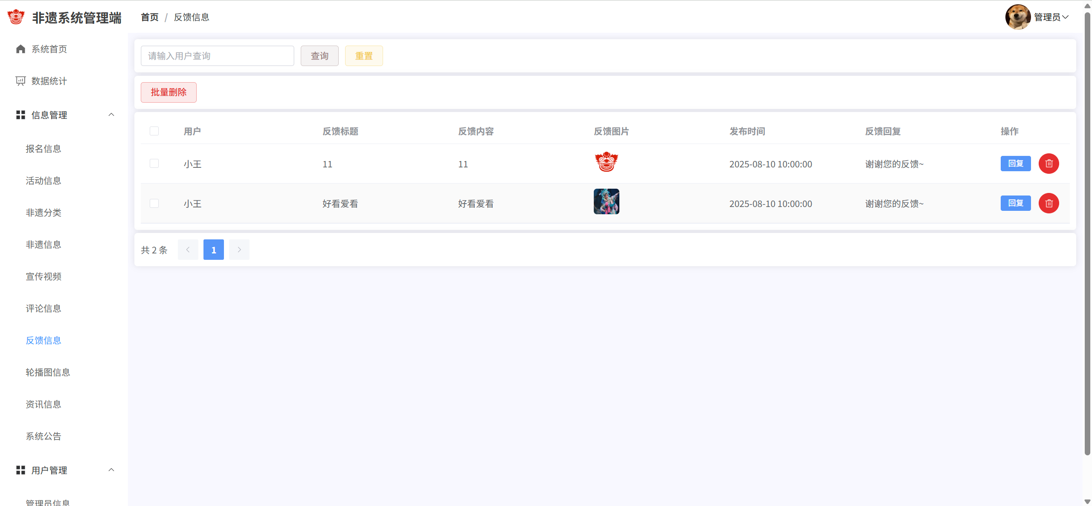Click the user query input field
The height and width of the screenshot is (506, 1092).
point(217,56)
